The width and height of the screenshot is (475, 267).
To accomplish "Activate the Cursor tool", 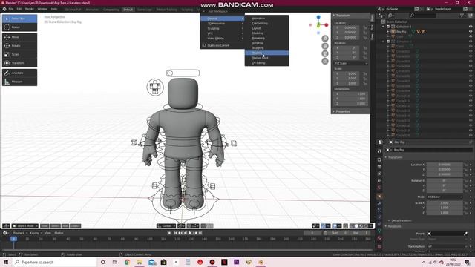I will (x=20, y=27).
